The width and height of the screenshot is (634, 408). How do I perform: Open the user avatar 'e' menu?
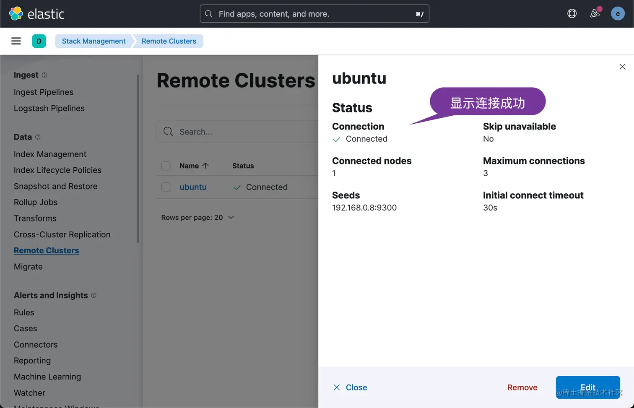click(x=618, y=14)
